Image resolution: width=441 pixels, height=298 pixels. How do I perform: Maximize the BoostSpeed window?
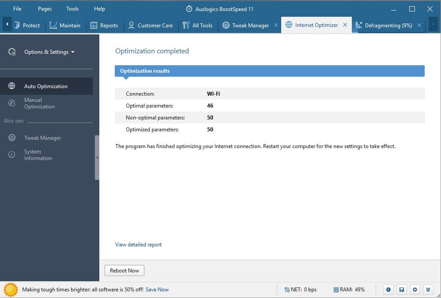pyautogui.click(x=412, y=9)
